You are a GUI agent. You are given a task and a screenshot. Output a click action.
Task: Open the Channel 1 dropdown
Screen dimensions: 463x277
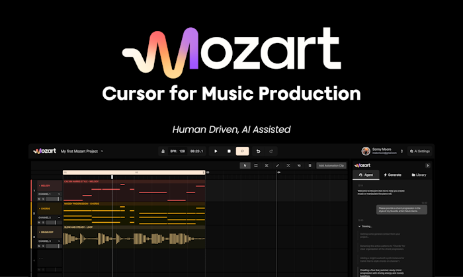tap(50, 194)
